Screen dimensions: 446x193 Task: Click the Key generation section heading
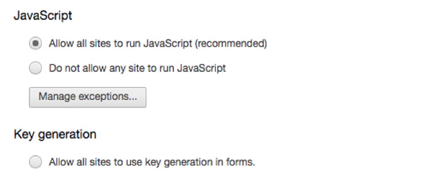pos(55,135)
